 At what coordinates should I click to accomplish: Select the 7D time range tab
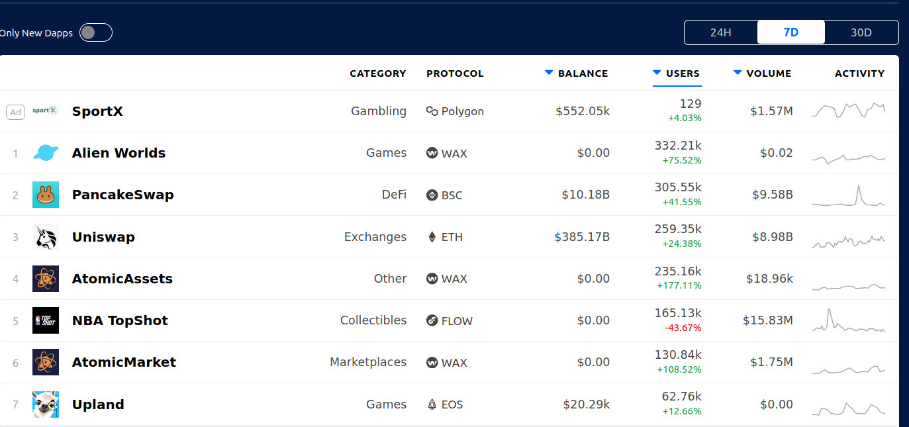pos(791,32)
